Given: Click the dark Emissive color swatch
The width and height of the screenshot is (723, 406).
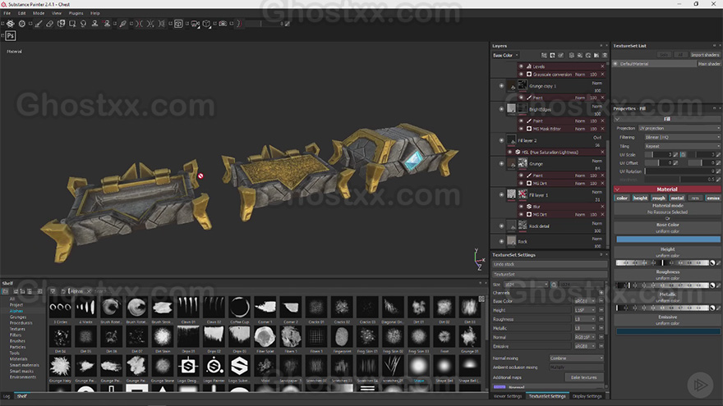Looking at the screenshot, I should [x=668, y=331].
